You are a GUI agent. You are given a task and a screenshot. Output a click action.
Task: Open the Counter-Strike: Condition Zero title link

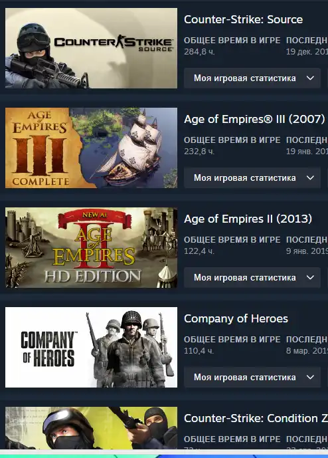(x=256, y=418)
